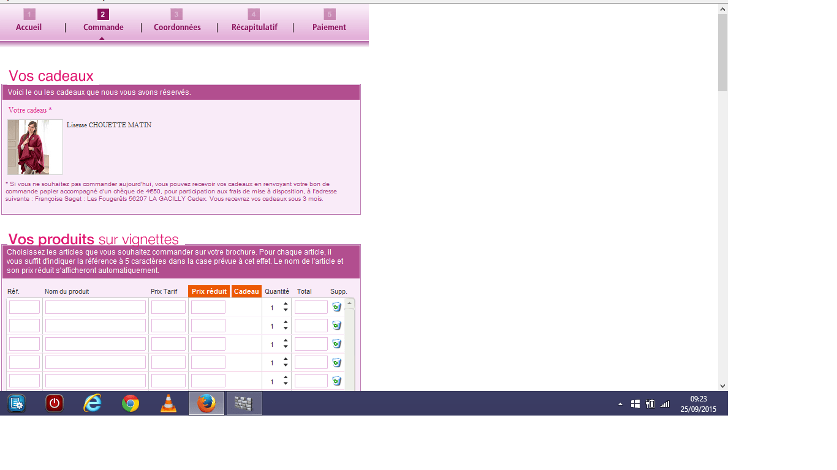Decrease quantity in the second product row
837x470 pixels.
[x=286, y=329]
